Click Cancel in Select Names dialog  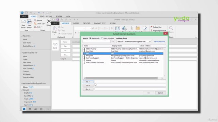(160, 93)
